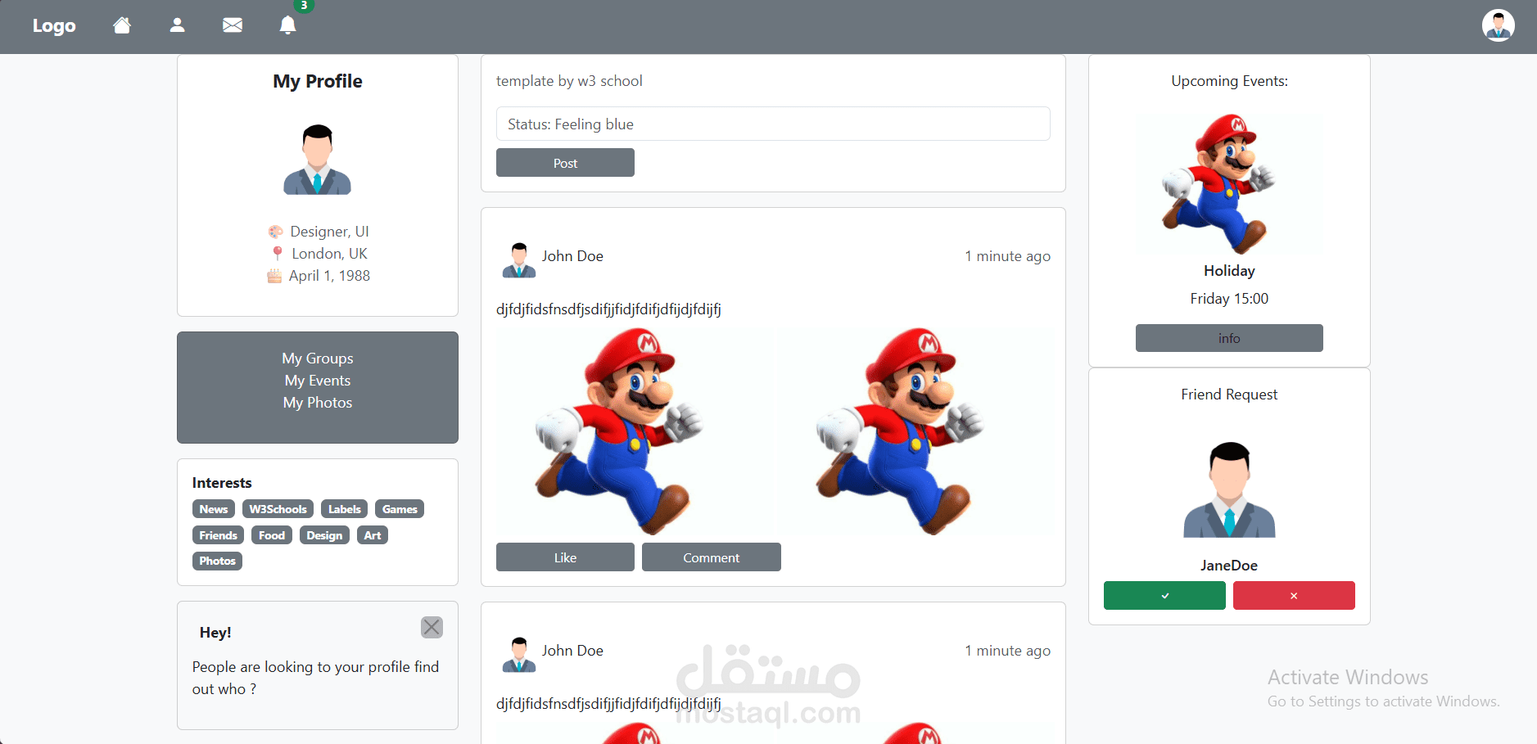The height and width of the screenshot is (744, 1537).
Task: Open My Events section
Action: pos(318,381)
